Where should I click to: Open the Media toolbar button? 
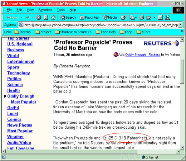[x=110, y=18]
